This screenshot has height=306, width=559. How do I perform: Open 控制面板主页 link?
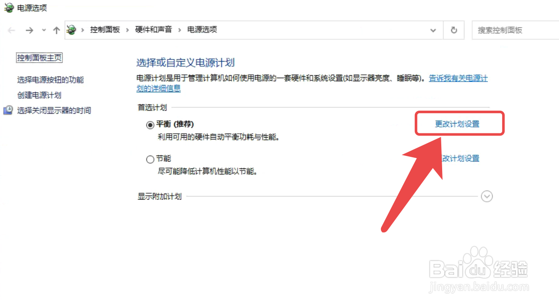(x=39, y=58)
